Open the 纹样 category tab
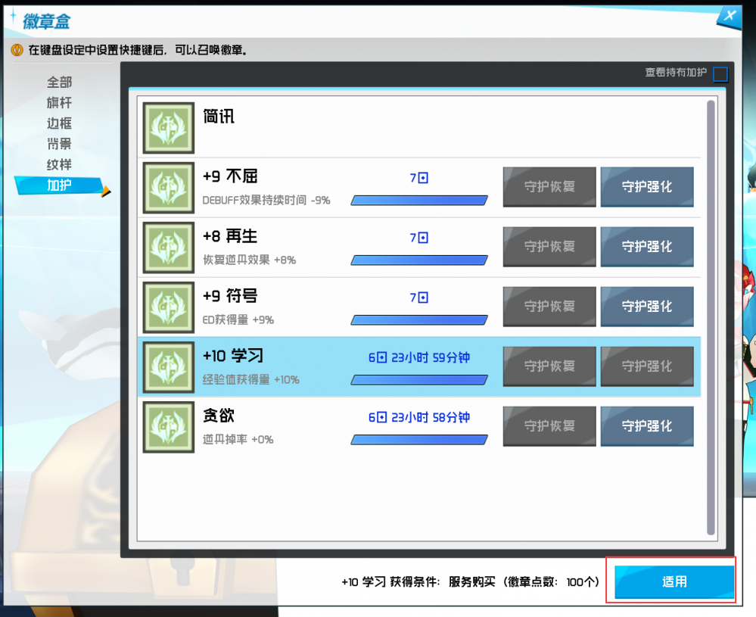This screenshot has height=617, width=756. [x=59, y=164]
